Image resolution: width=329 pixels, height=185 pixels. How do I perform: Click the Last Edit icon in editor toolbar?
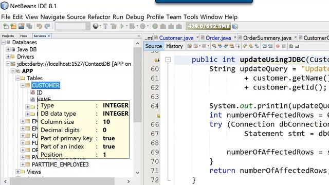click(x=190, y=46)
